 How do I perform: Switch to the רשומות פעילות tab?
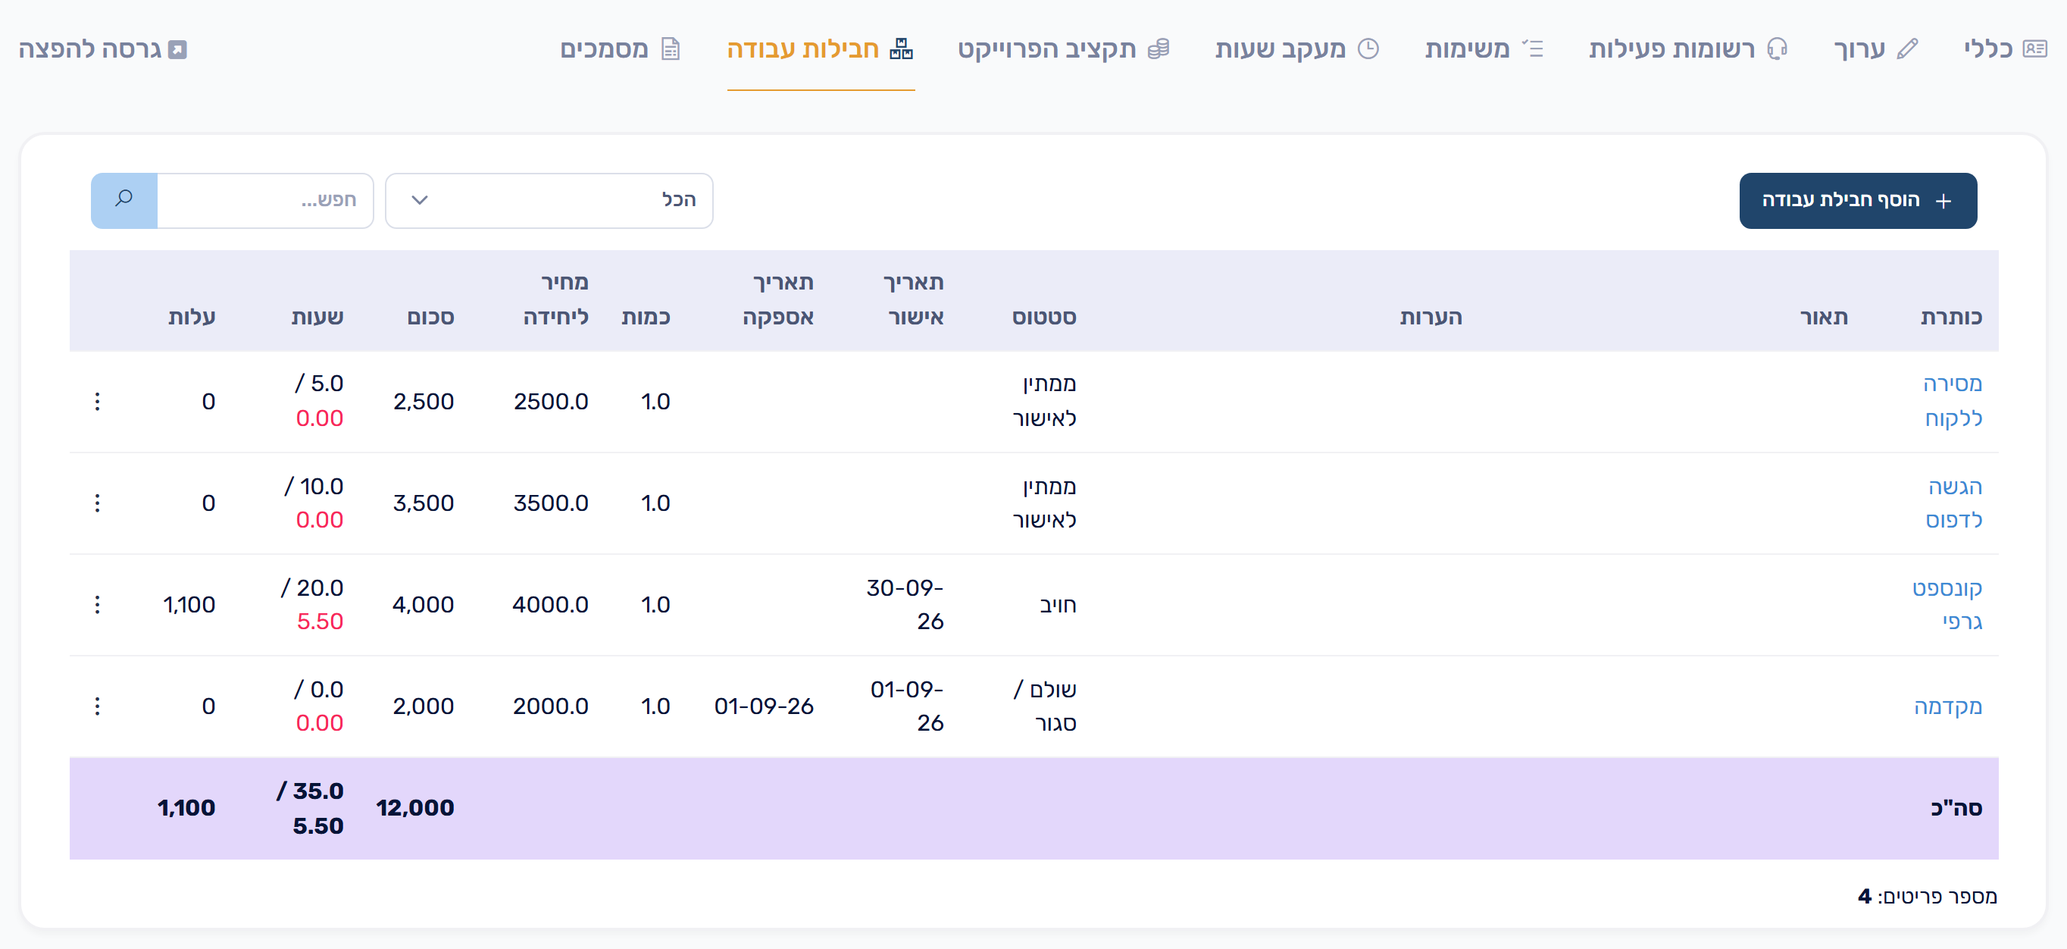[1689, 49]
